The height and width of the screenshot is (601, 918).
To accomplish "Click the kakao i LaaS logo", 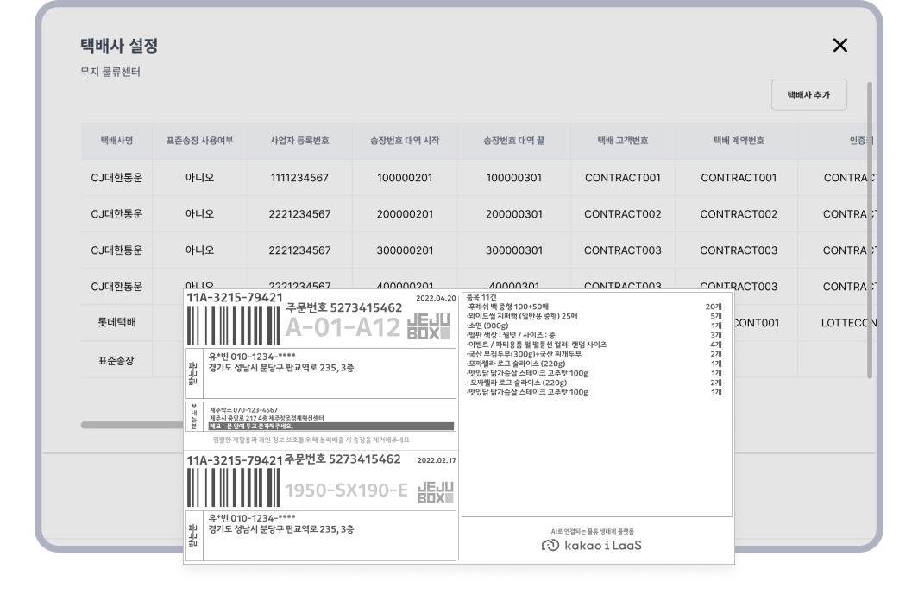I will 592,546.
